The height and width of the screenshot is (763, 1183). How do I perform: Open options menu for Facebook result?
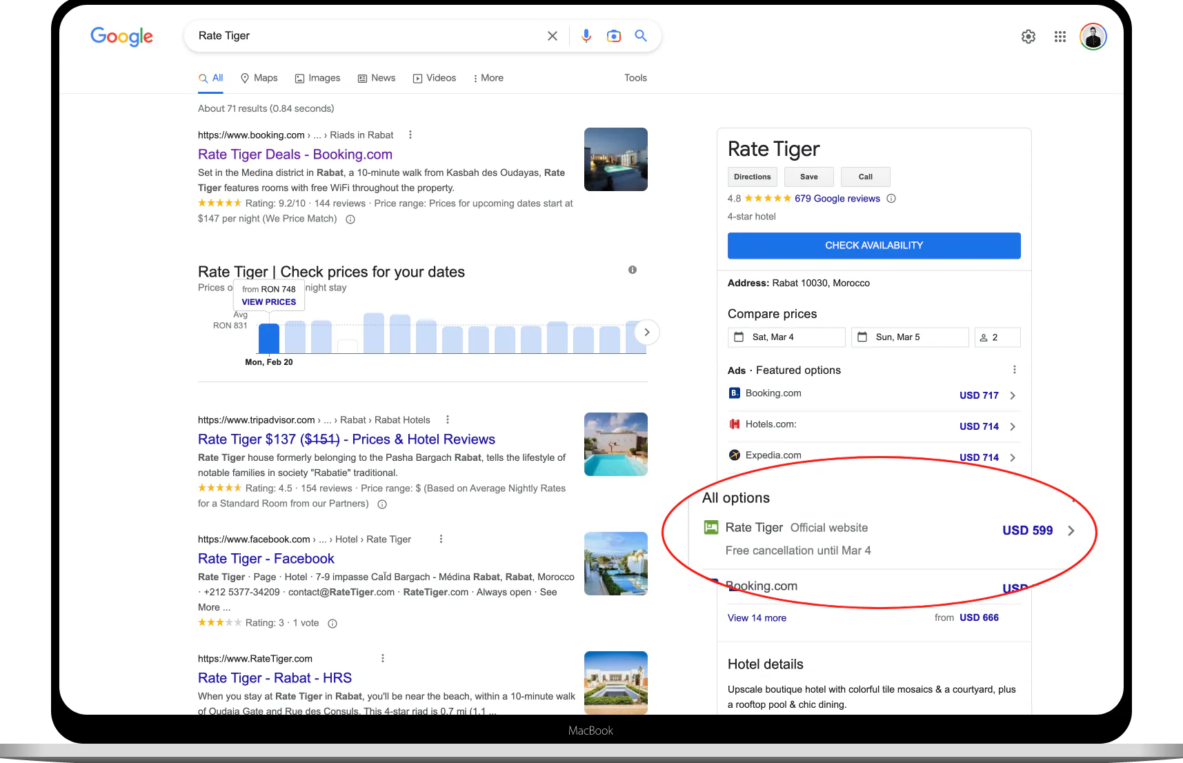[x=441, y=539]
